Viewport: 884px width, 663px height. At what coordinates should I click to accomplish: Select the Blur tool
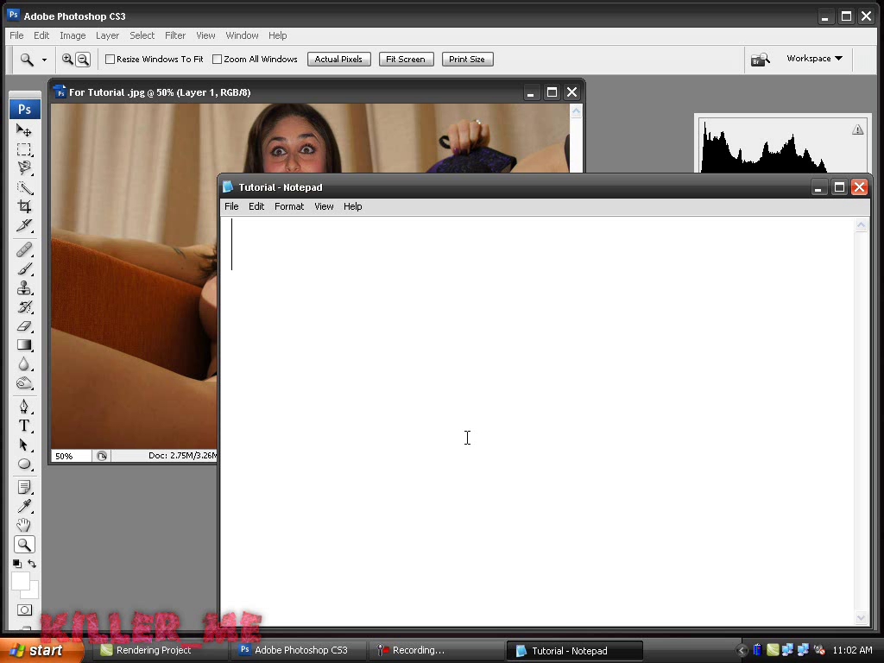tap(23, 364)
